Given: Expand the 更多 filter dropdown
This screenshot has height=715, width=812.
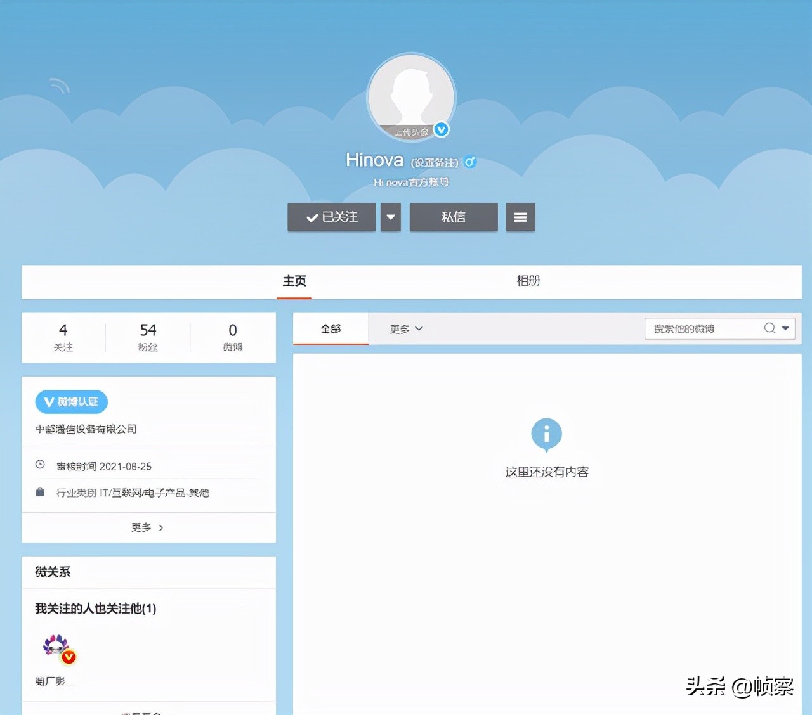Looking at the screenshot, I should click(406, 329).
